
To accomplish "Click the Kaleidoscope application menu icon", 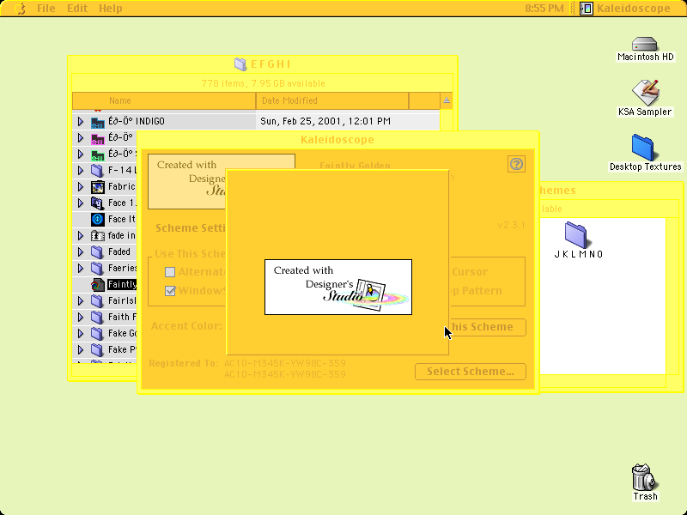I will click(587, 9).
